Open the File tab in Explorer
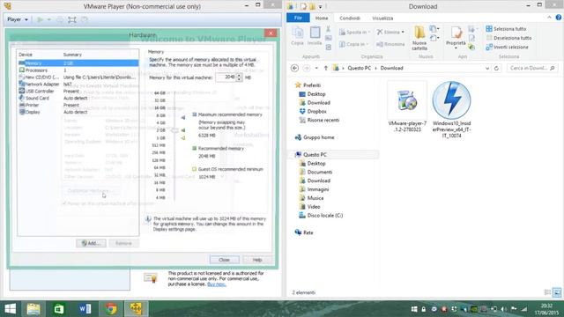 298,18
